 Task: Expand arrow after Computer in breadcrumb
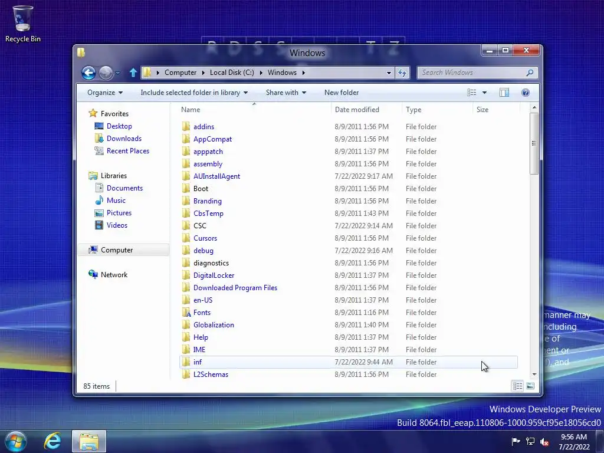[203, 73]
